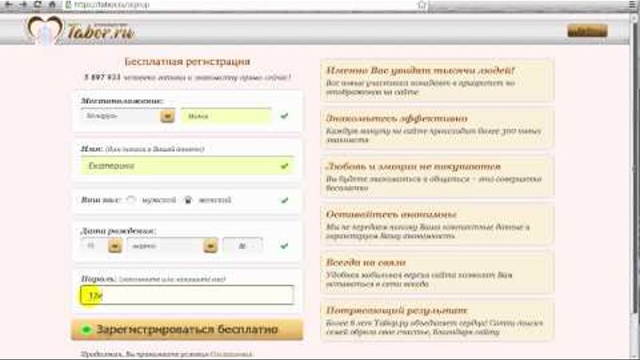
Task: Click the browser back arrow
Action: tap(7, 4)
